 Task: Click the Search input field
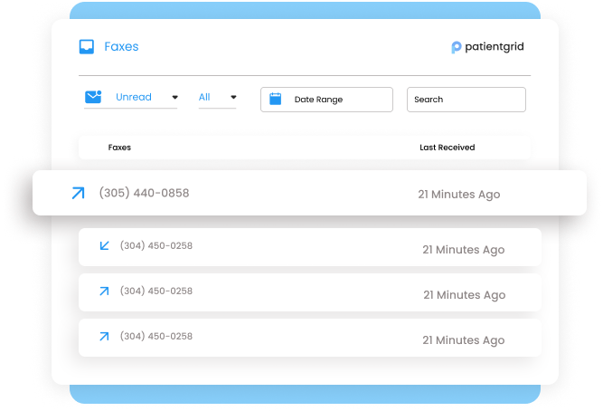(466, 100)
